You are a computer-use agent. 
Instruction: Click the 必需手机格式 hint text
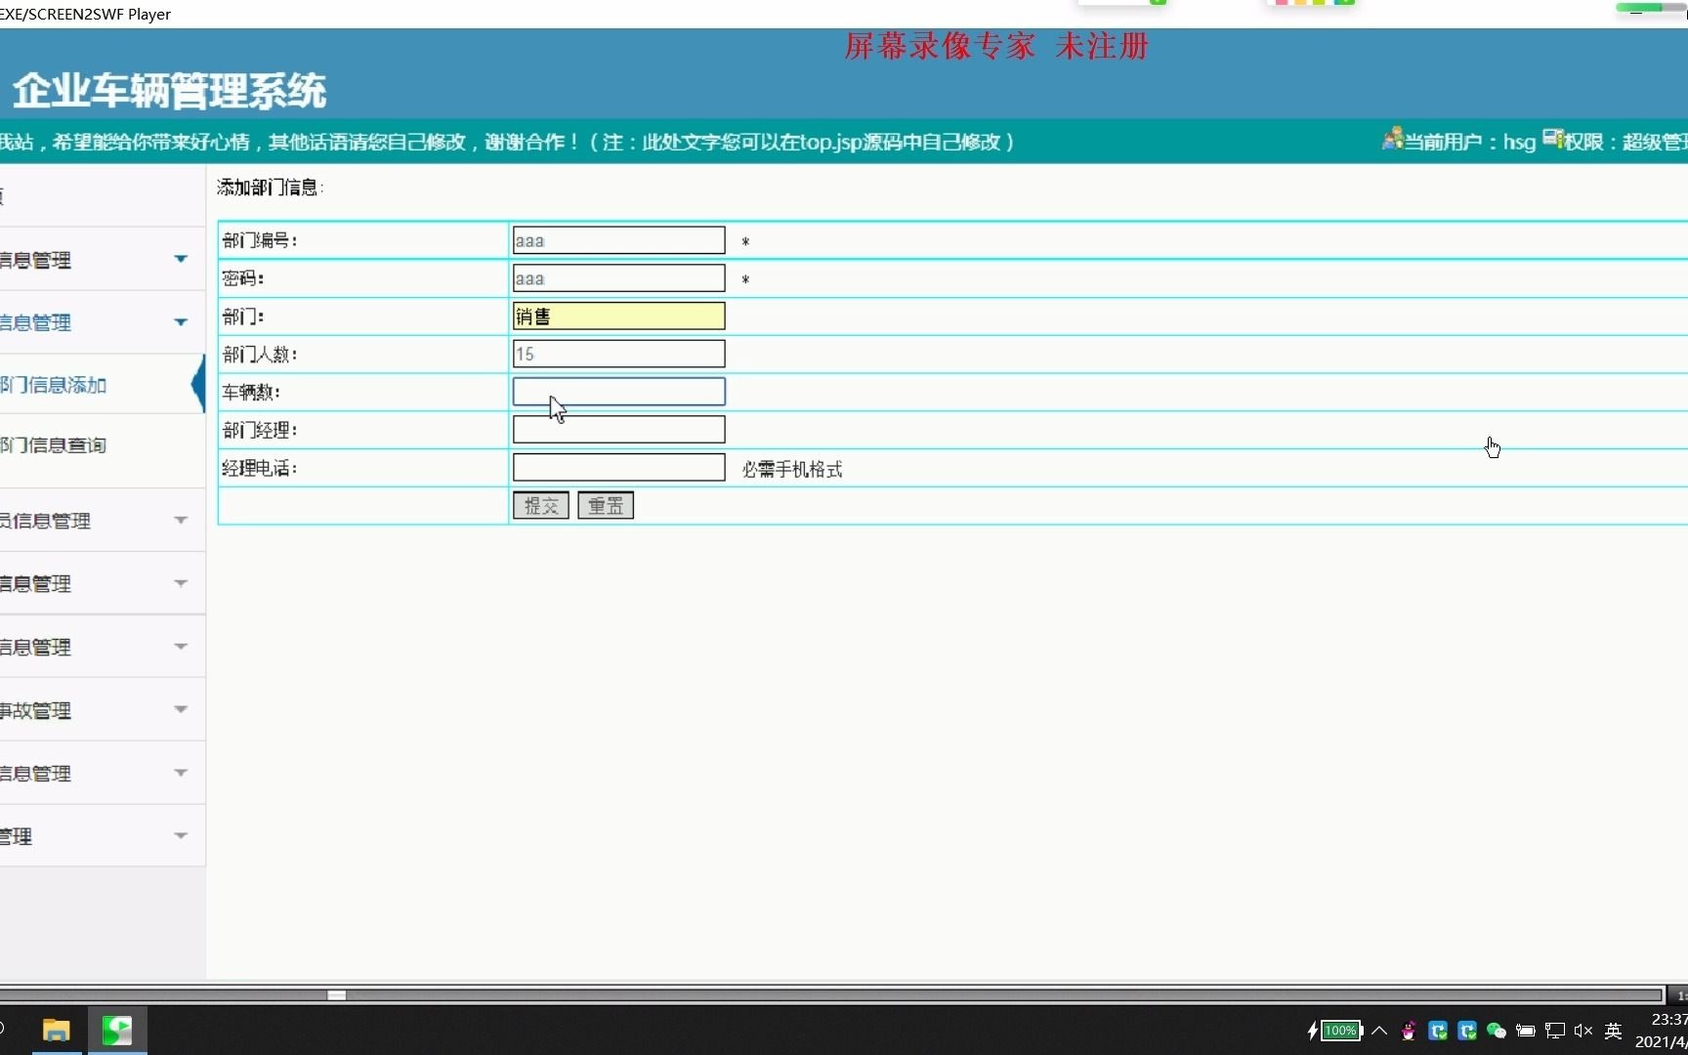792,469
